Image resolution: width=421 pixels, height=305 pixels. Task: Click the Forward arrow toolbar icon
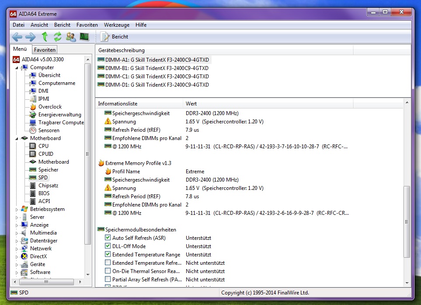[30, 37]
